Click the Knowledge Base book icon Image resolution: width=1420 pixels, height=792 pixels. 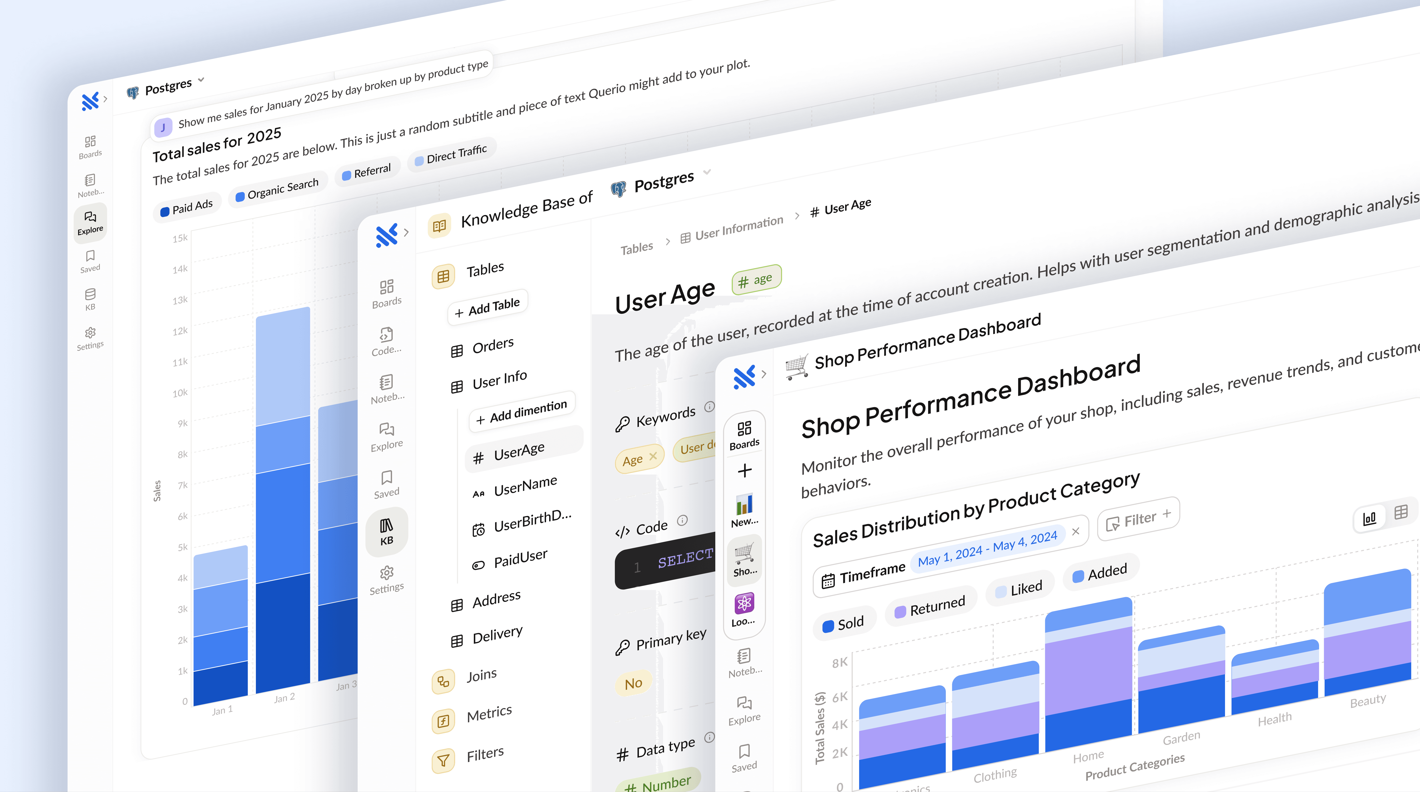[439, 226]
